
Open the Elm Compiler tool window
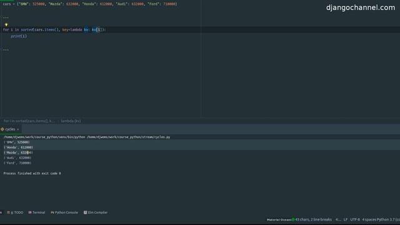[96, 212]
